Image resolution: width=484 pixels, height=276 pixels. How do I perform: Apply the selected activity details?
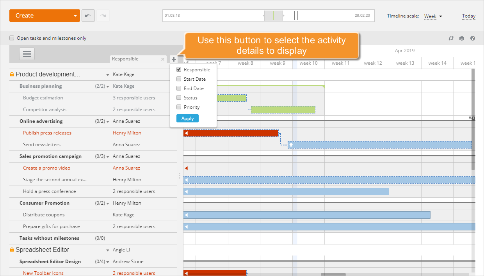[187, 118]
